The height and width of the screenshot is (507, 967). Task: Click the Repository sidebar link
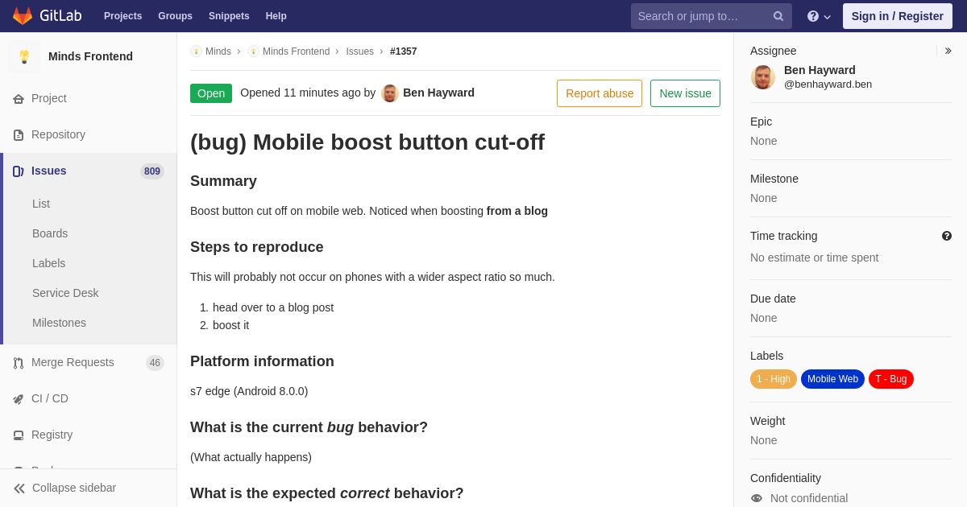coord(58,134)
